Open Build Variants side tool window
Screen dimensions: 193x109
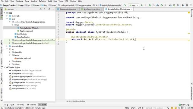coord(2,94)
